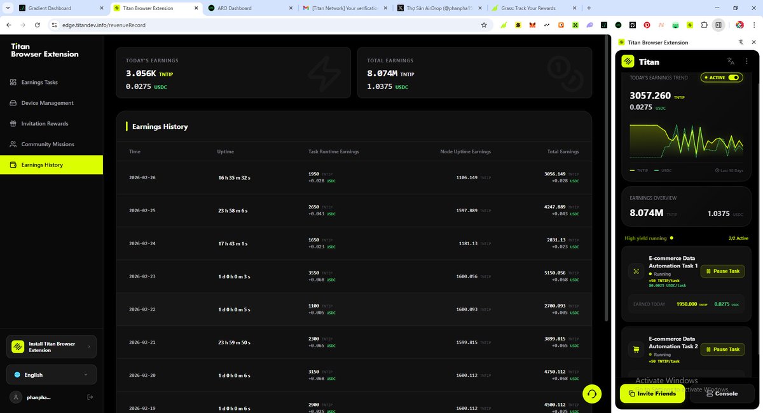Click the 4247.889 total earnings value
This screenshot has width=763, height=413.
(555, 207)
